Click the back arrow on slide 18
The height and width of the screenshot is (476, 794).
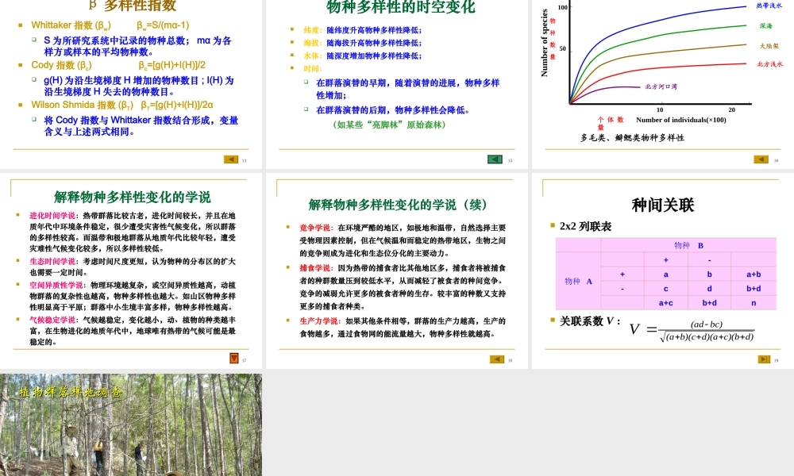pyautogui.click(x=496, y=359)
